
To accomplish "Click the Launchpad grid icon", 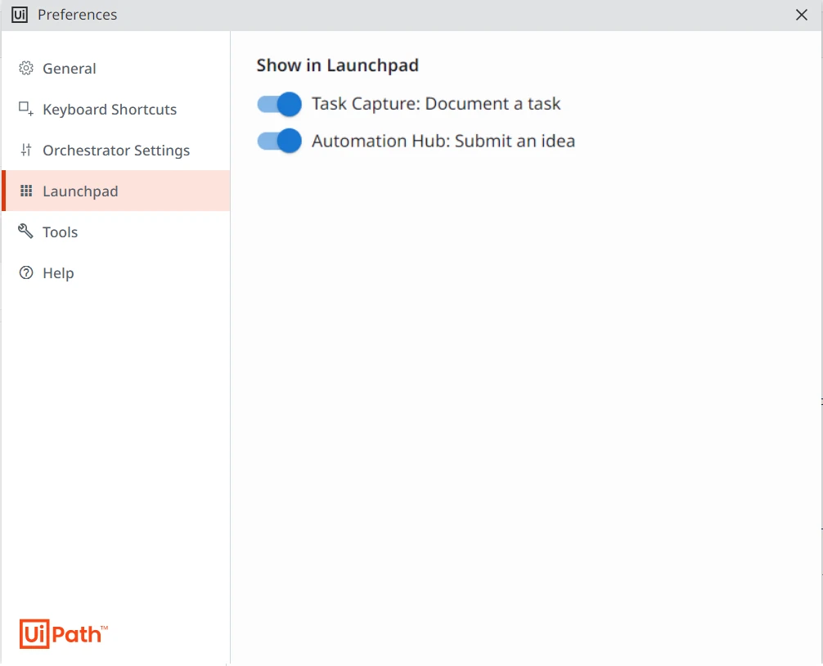I will coord(25,191).
